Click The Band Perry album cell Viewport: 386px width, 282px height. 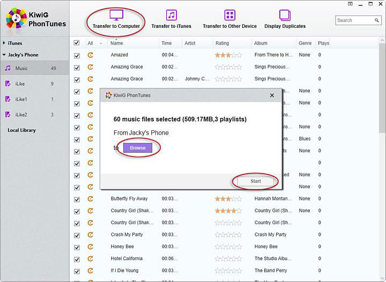coord(271,270)
